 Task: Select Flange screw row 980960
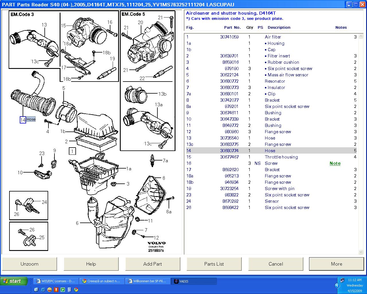pos(271,132)
